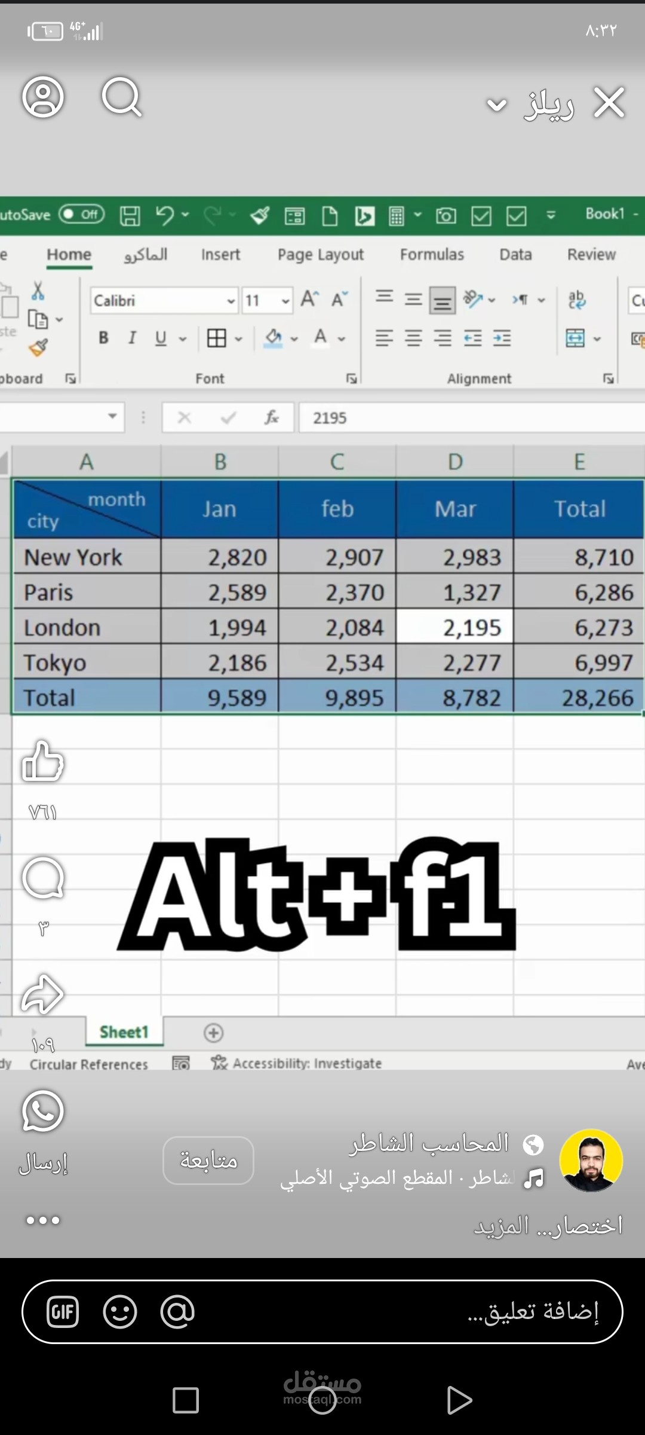The width and height of the screenshot is (645, 1435).
Task: Open Alignment settings dialog launcher
Action: [x=609, y=378]
